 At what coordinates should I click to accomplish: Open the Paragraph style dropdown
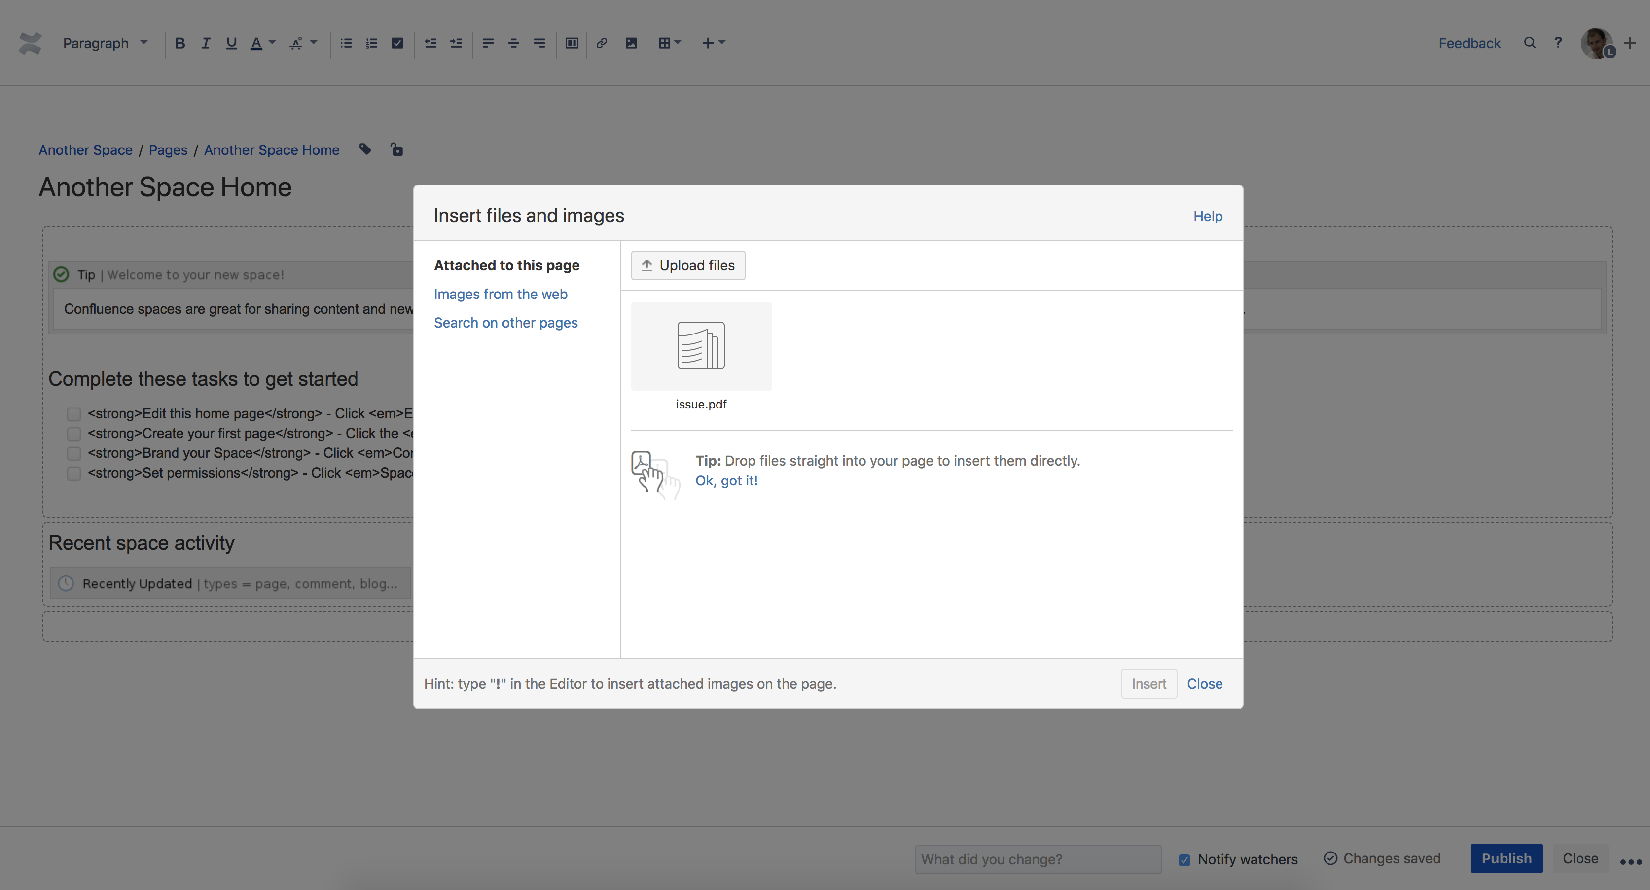[105, 43]
